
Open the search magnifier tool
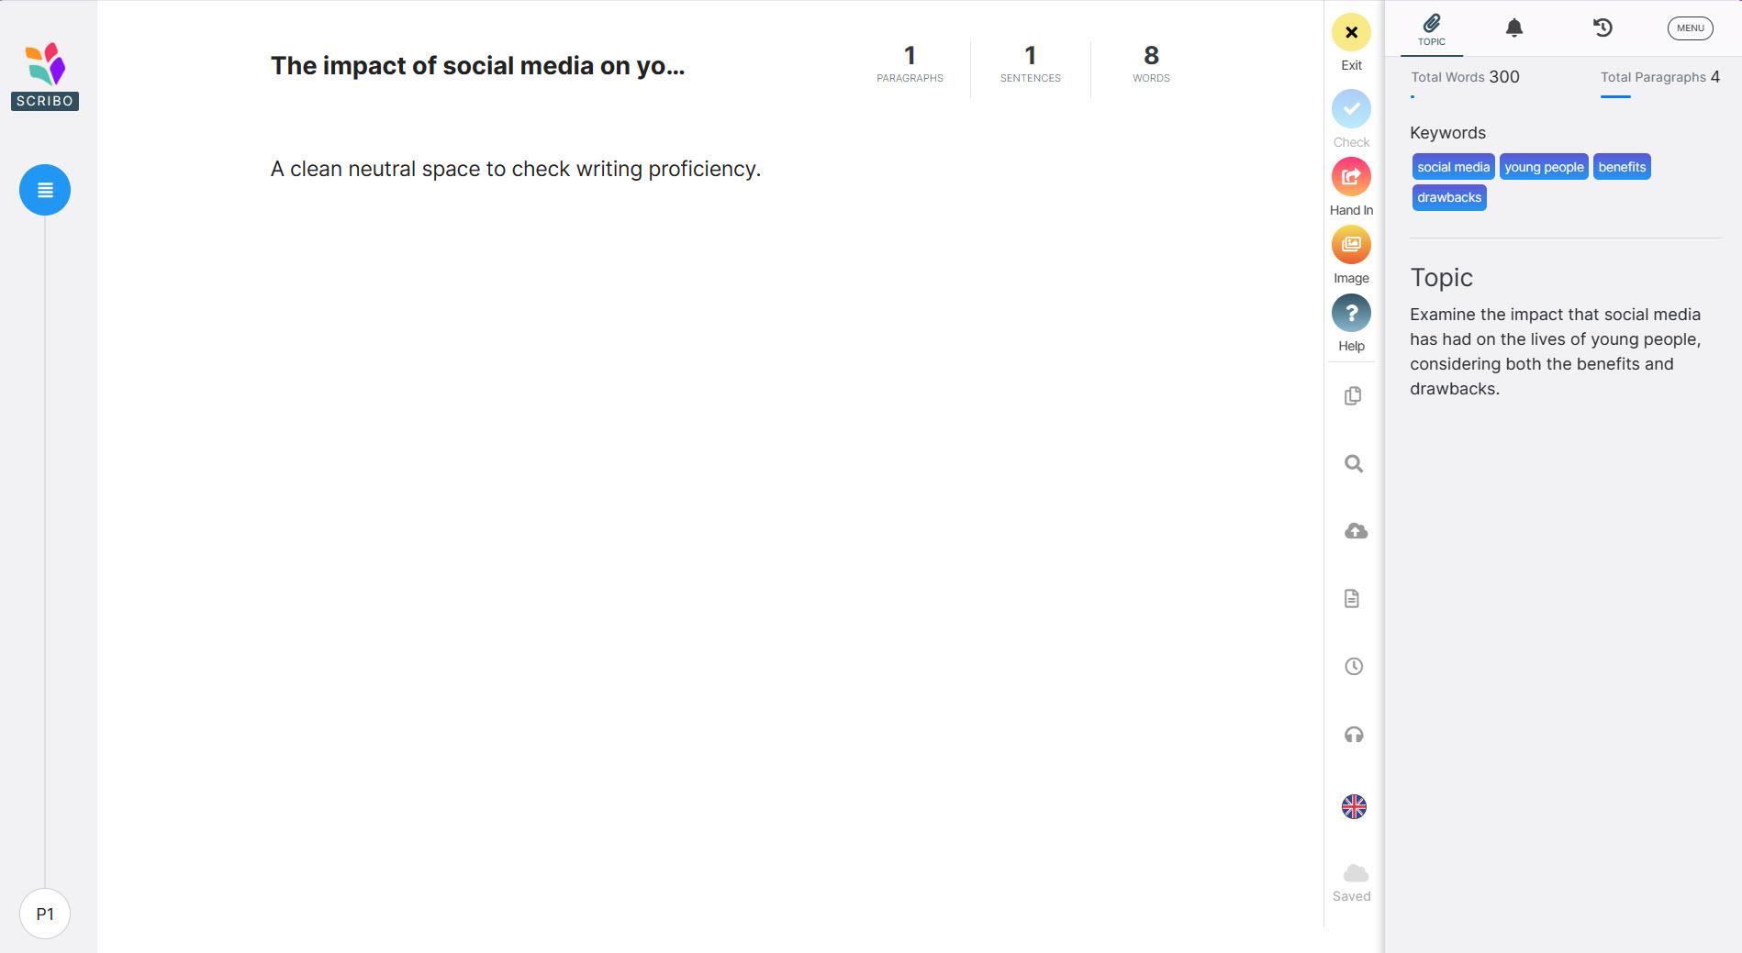pos(1353,464)
